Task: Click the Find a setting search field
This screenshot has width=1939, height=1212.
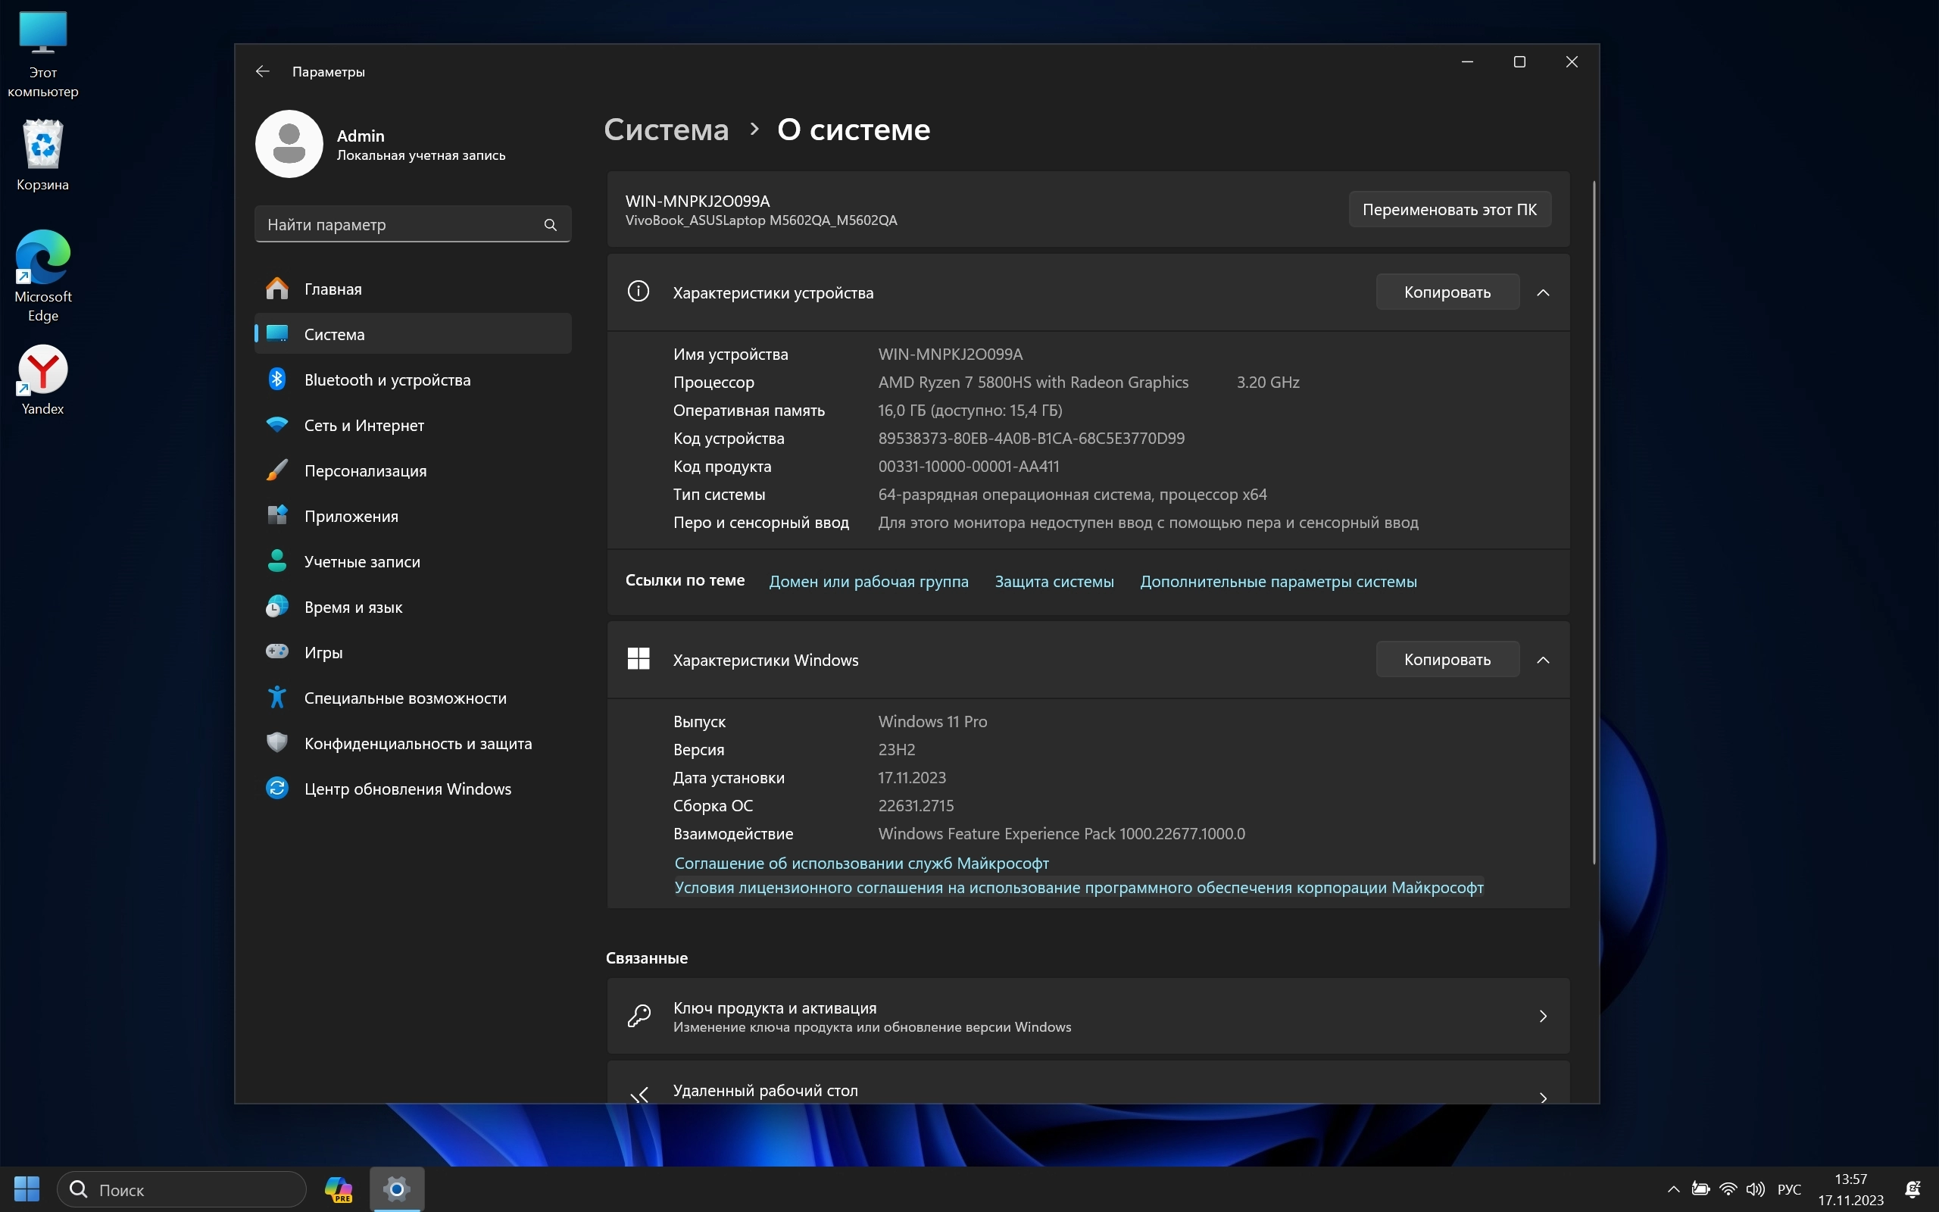Action: [x=401, y=224]
